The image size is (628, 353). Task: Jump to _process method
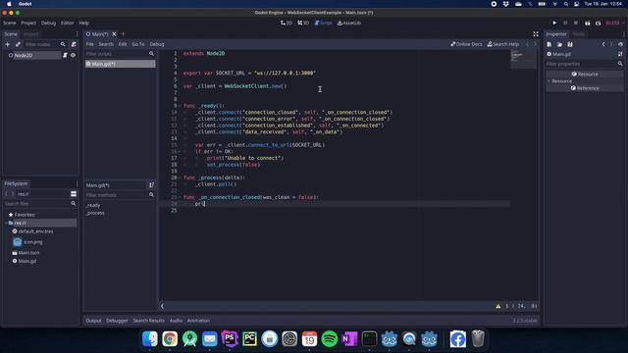click(x=95, y=213)
